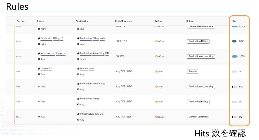Click the Destination column header

(x=82, y=21)
